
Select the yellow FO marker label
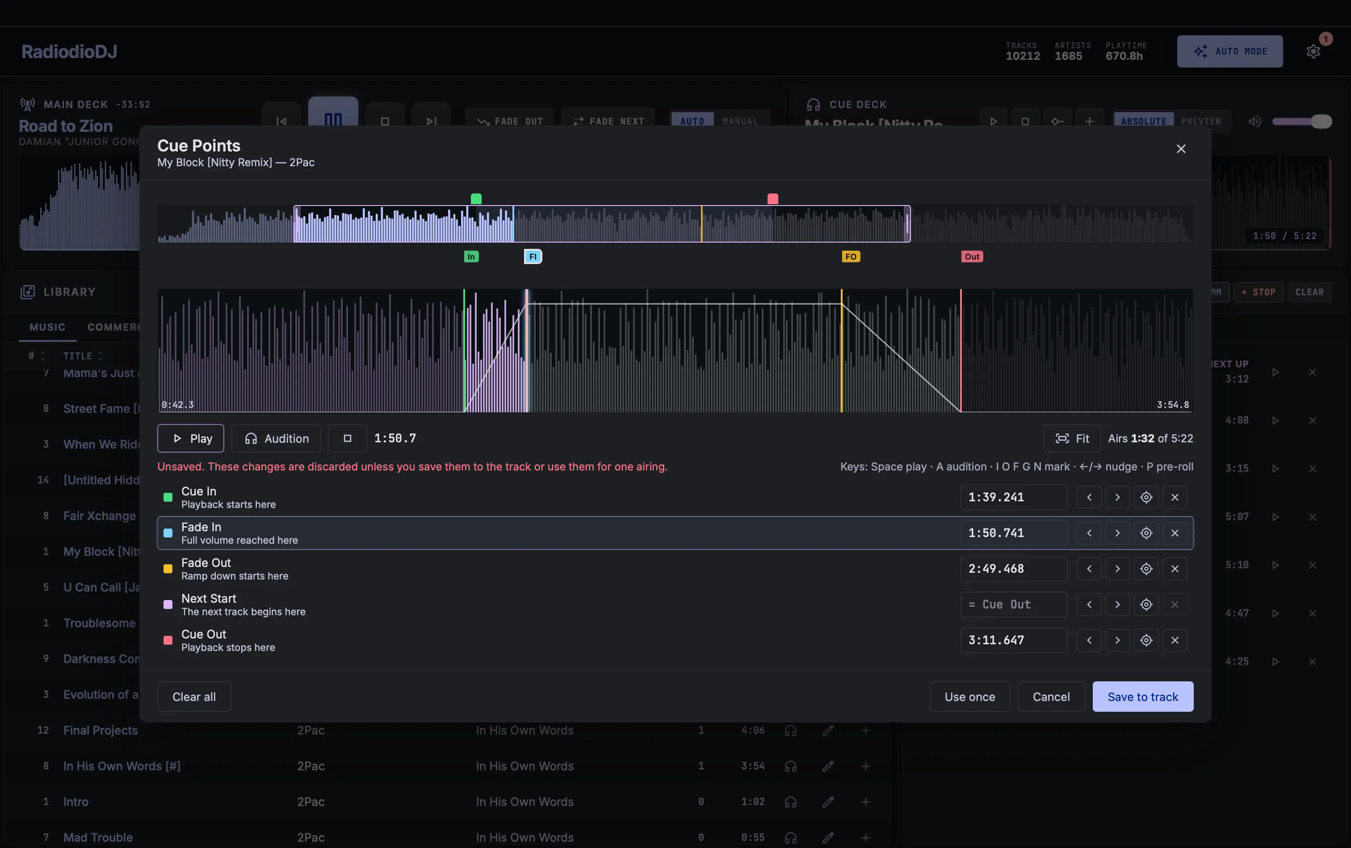[x=851, y=256]
